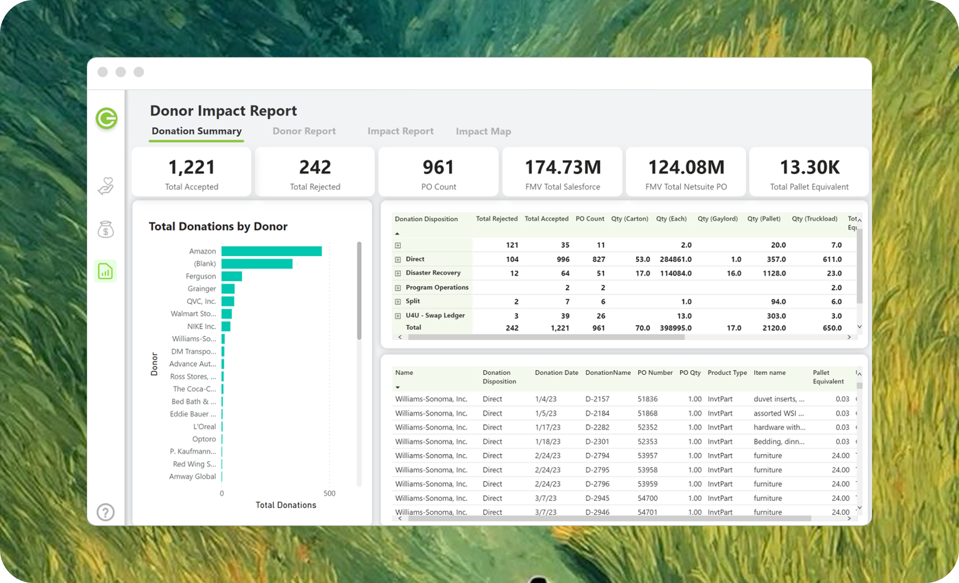This screenshot has height=583, width=959.
Task: Expand the Split disposition row
Action: 398,302
